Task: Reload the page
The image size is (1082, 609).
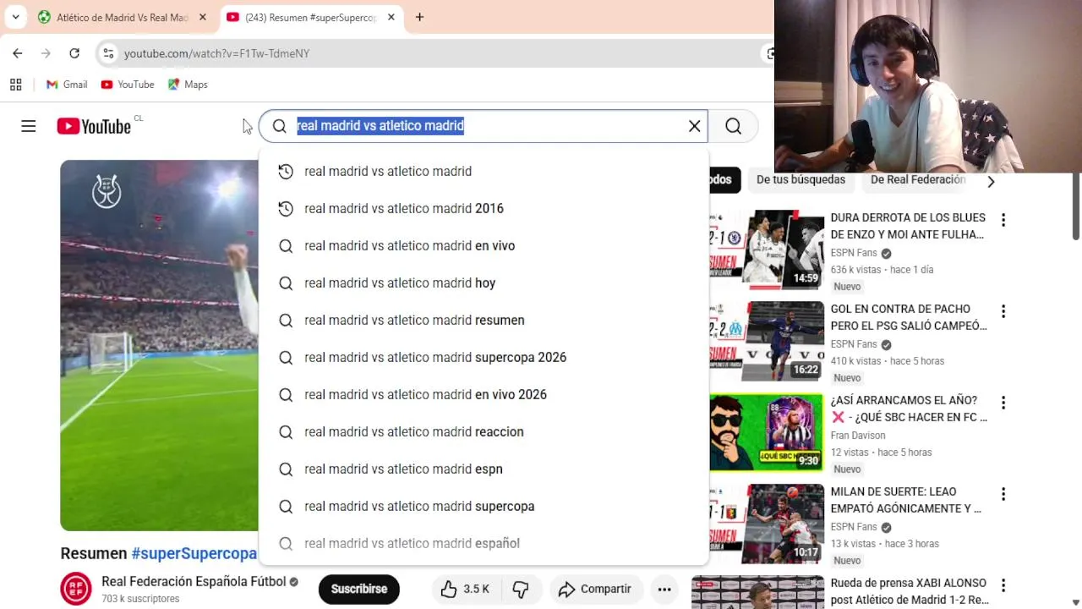Action: point(74,53)
